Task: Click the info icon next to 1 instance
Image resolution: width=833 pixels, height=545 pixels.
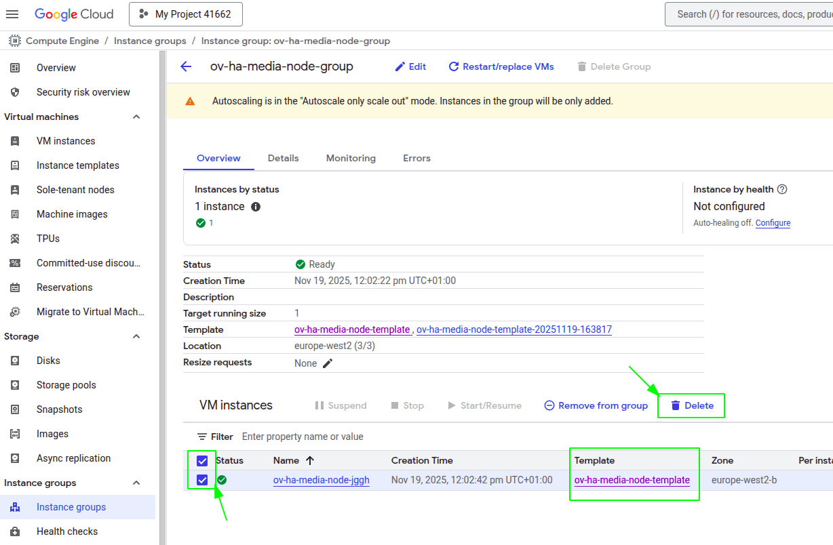Action: pyautogui.click(x=256, y=207)
